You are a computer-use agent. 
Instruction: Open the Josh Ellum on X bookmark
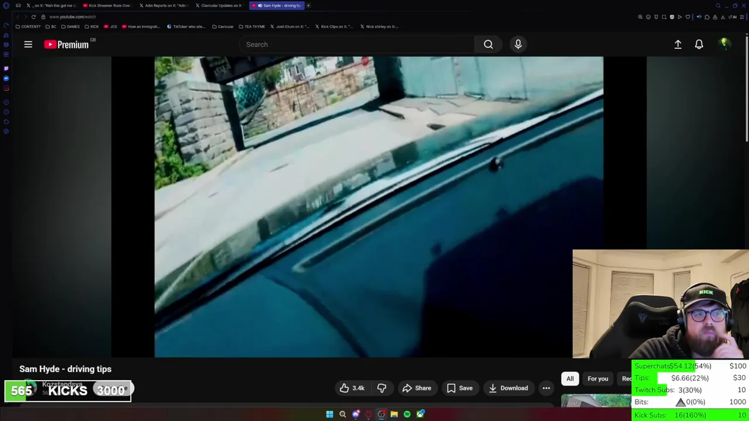pyautogui.click(x=290, y=26)
